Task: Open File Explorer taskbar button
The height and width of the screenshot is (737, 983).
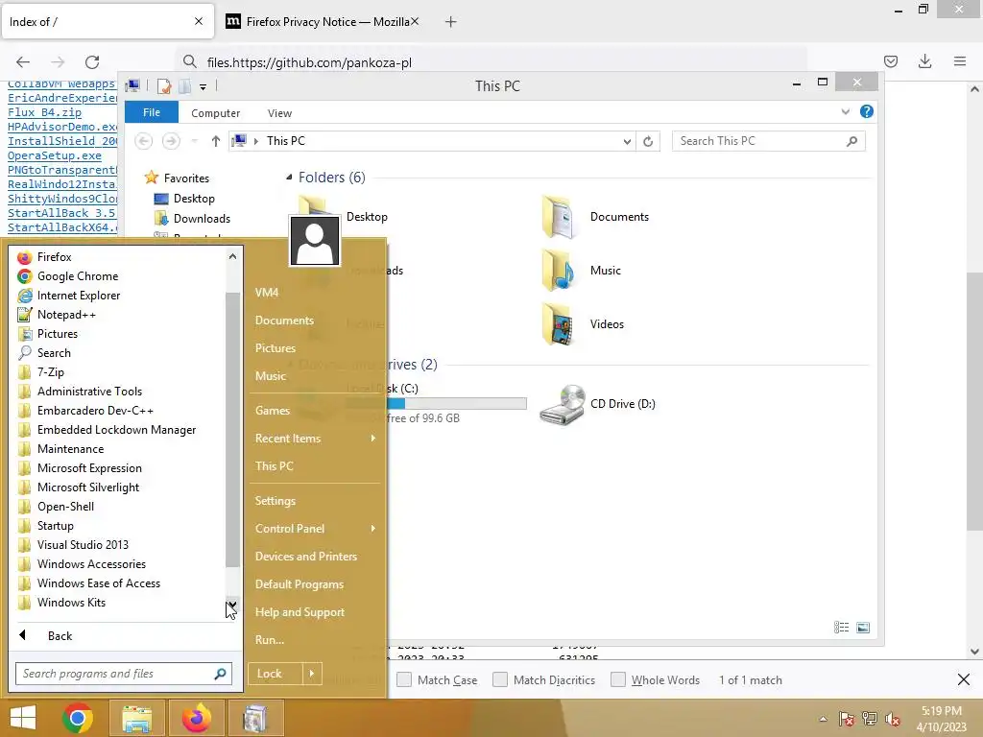Action: pos(136,718)
